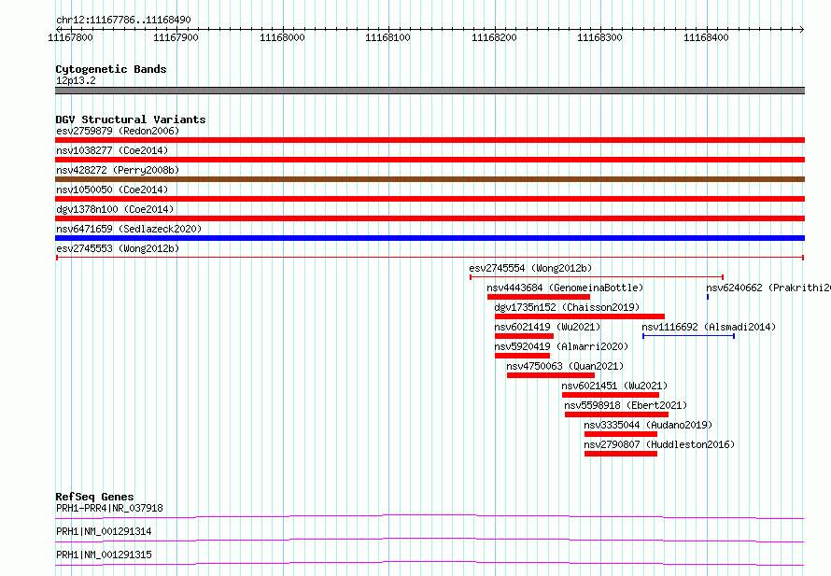This screenshot has width=831, height=576.
Task: Click the nsv1116692 (Alsmadi2014) label
Action: [x=709, y=327]
